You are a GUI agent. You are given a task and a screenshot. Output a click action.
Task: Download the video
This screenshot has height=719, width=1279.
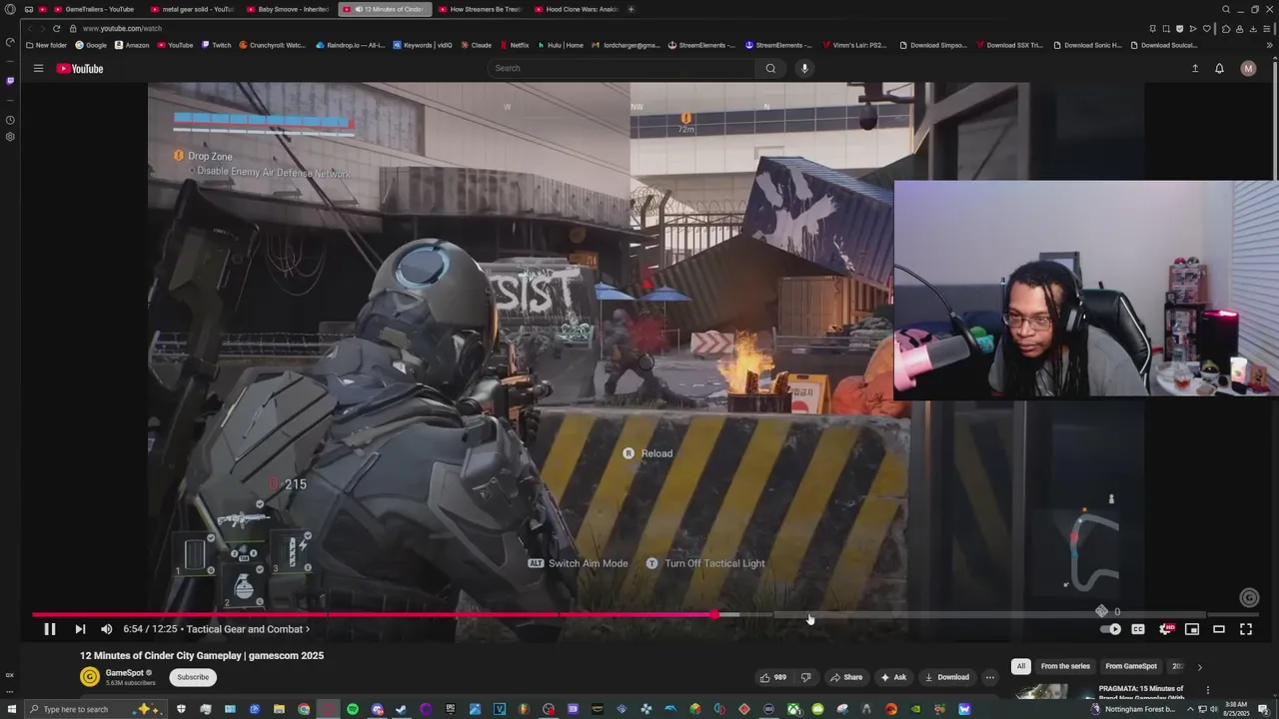[x=946, y=677]
